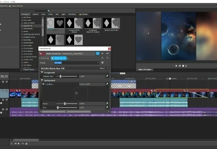The width and height of the screenshot is (217, 149).
Task: Select Chroma Keyer in plug-in list
Action: pyautogui.click(x=28, y=48)
